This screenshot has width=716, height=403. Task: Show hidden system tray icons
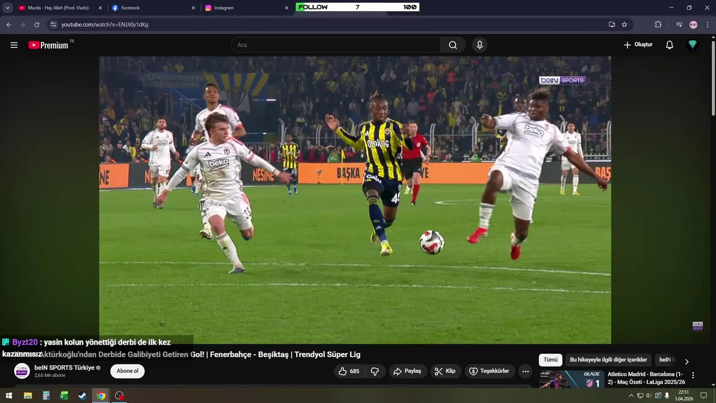coord(631,396)
